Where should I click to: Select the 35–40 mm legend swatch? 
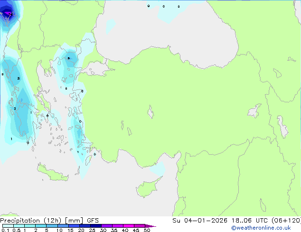(x=117, y=226)
